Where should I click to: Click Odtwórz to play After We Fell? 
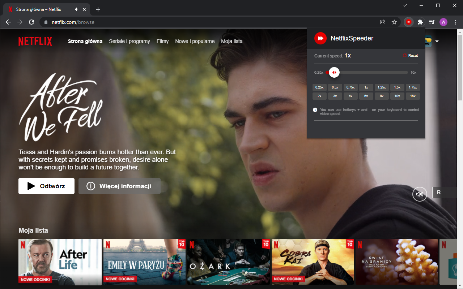click(x=46, y=186)
